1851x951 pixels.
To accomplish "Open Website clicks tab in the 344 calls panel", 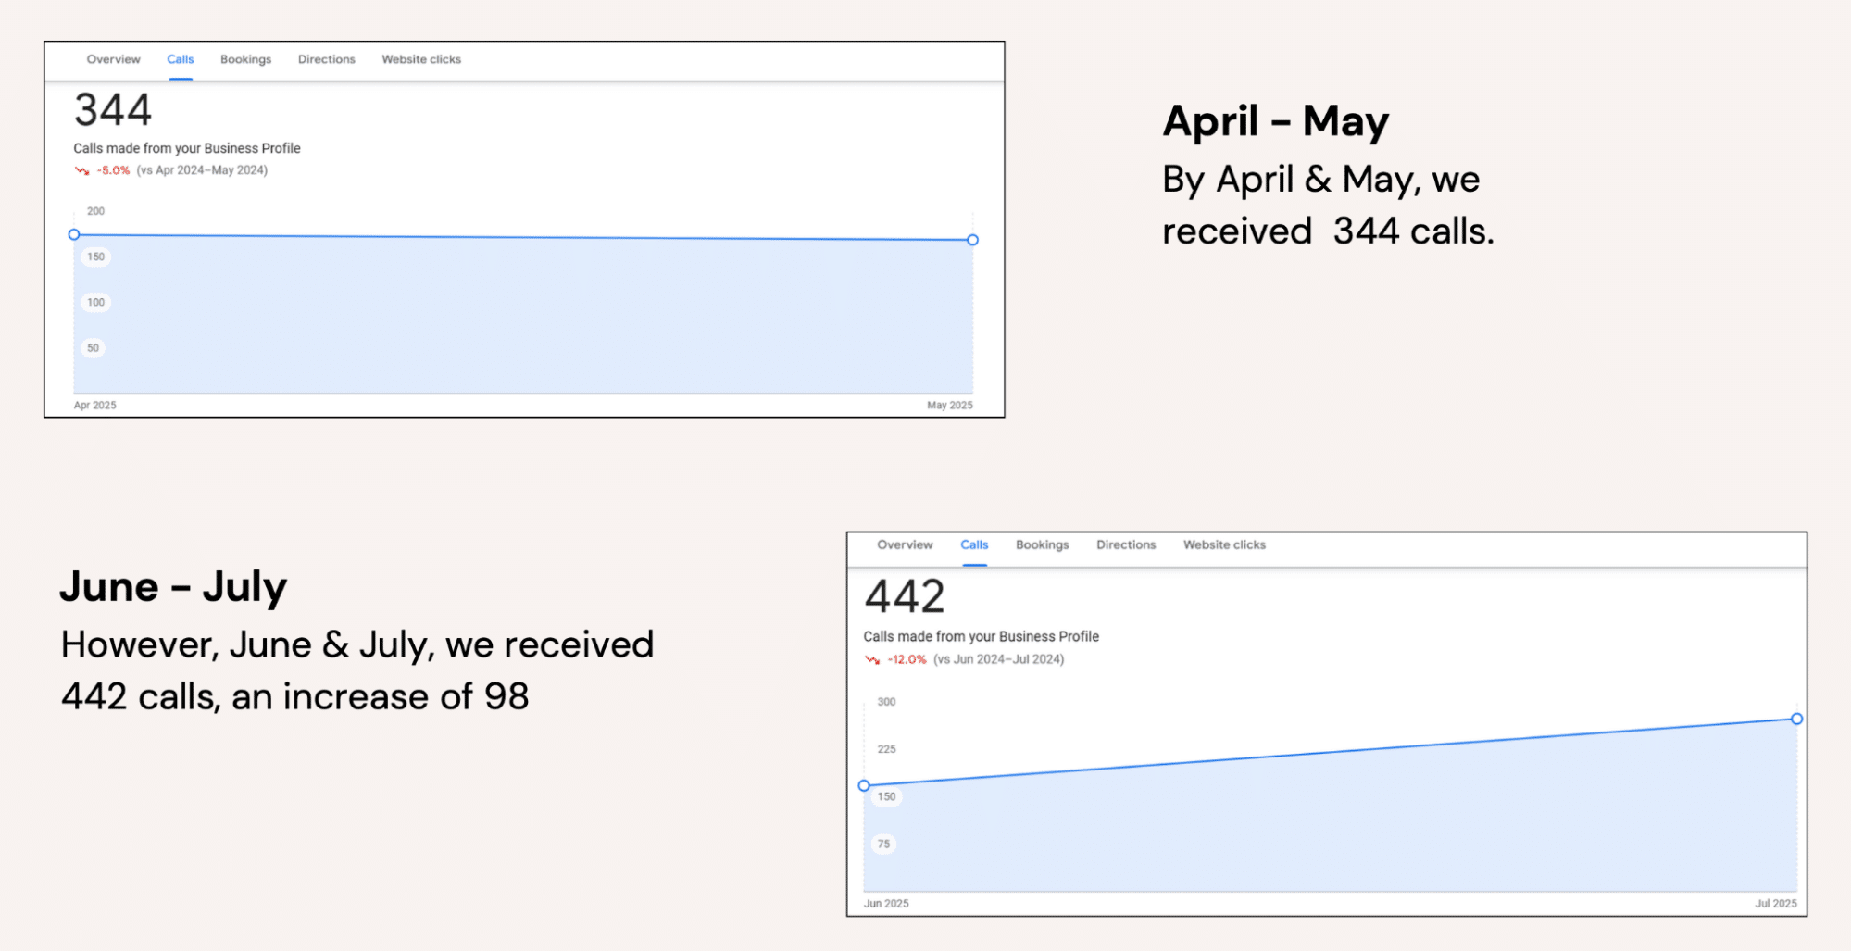I will pyautogui.click(x=420, y=59).
